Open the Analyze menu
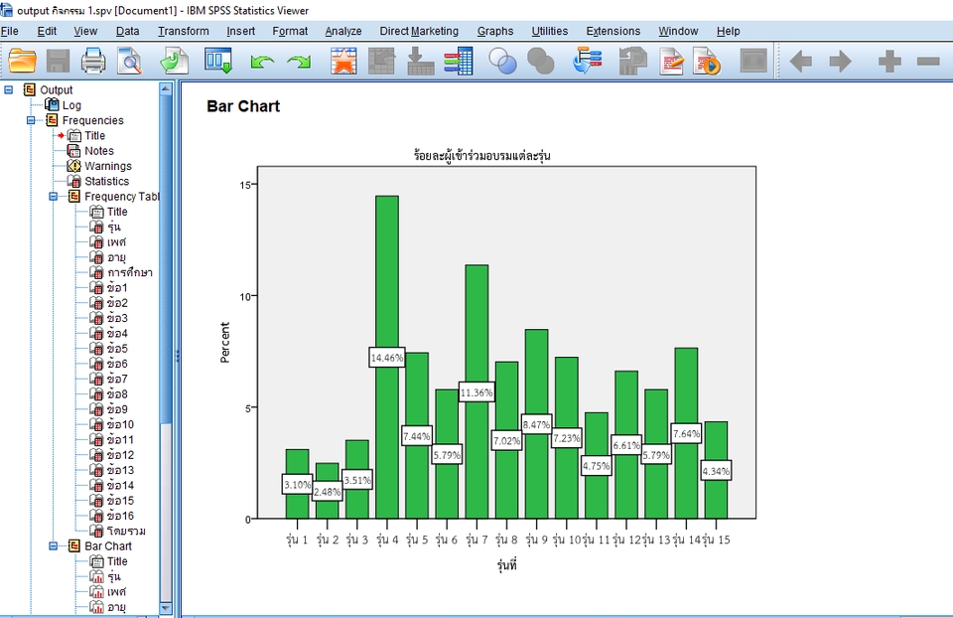 [x=342, y=31]
